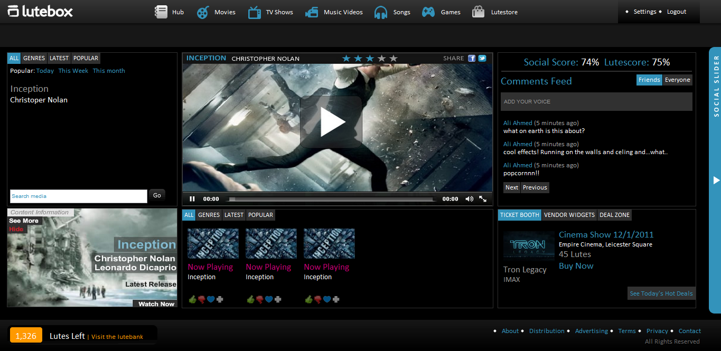
Task: Filter popular by This Week
Action: [x=73, y=71]
